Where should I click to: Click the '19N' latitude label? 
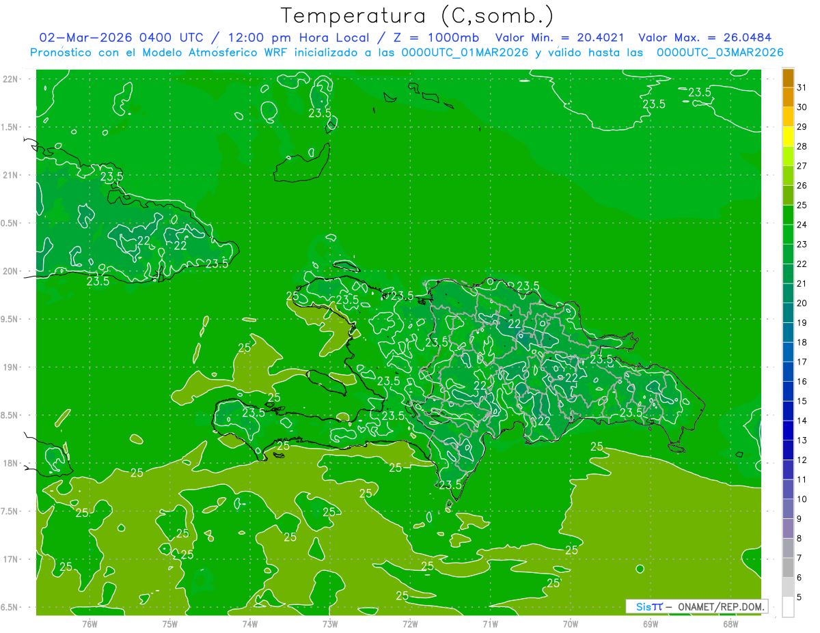12,367
